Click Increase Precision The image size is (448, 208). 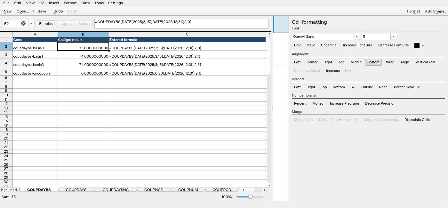tap(344, 103)
